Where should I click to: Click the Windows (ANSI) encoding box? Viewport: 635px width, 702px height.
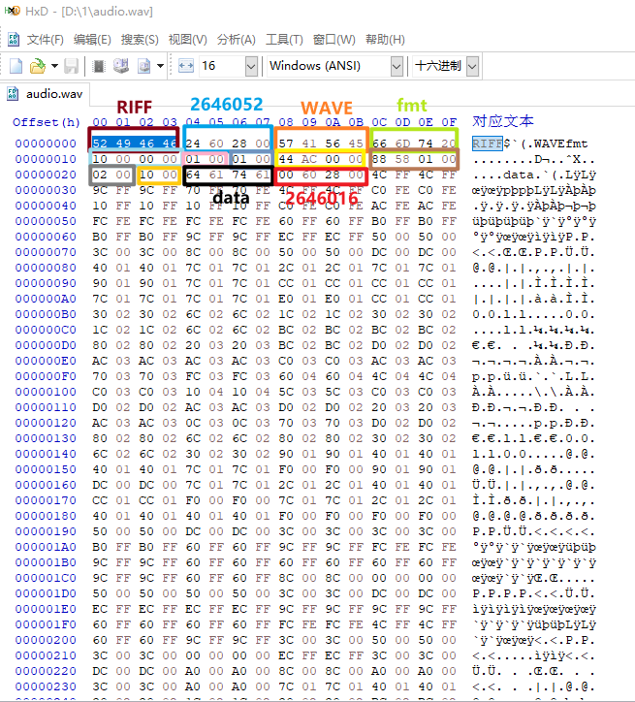(x=329, y=66)
